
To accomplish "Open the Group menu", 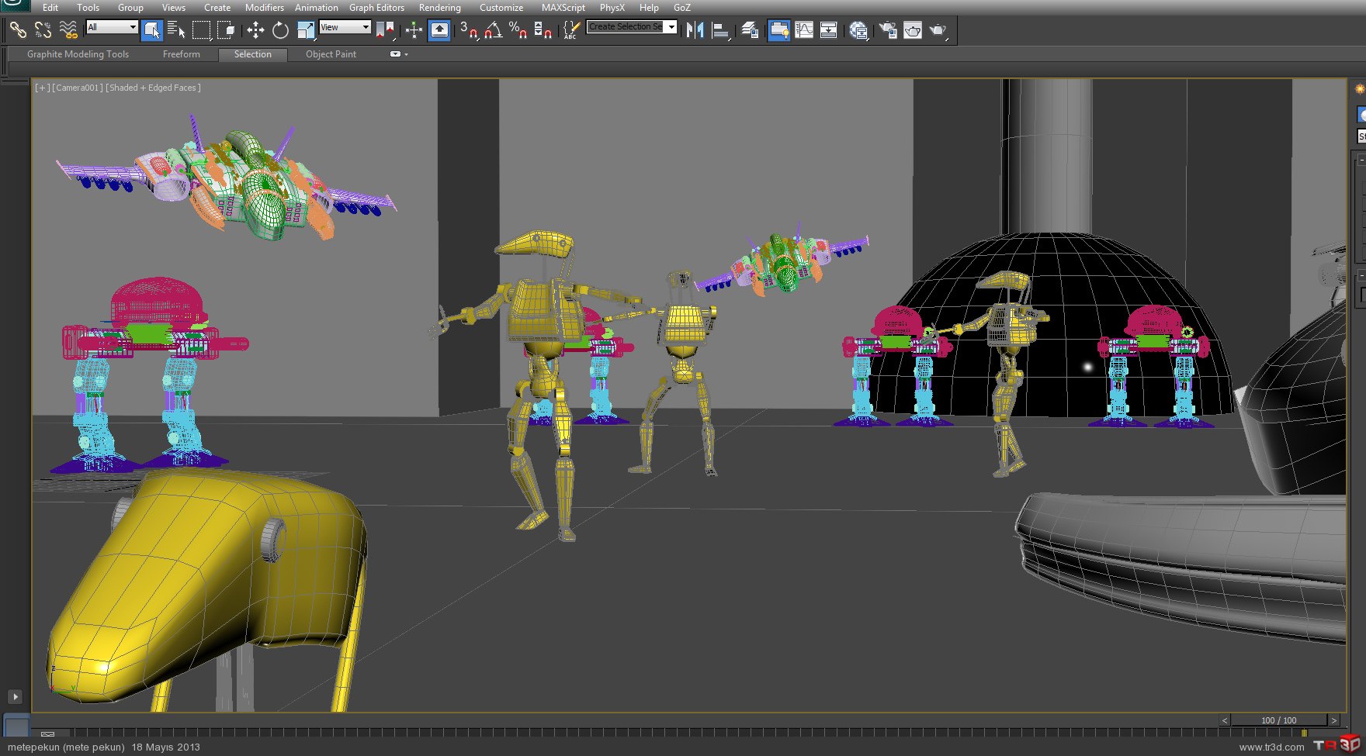I will [130, 7].
